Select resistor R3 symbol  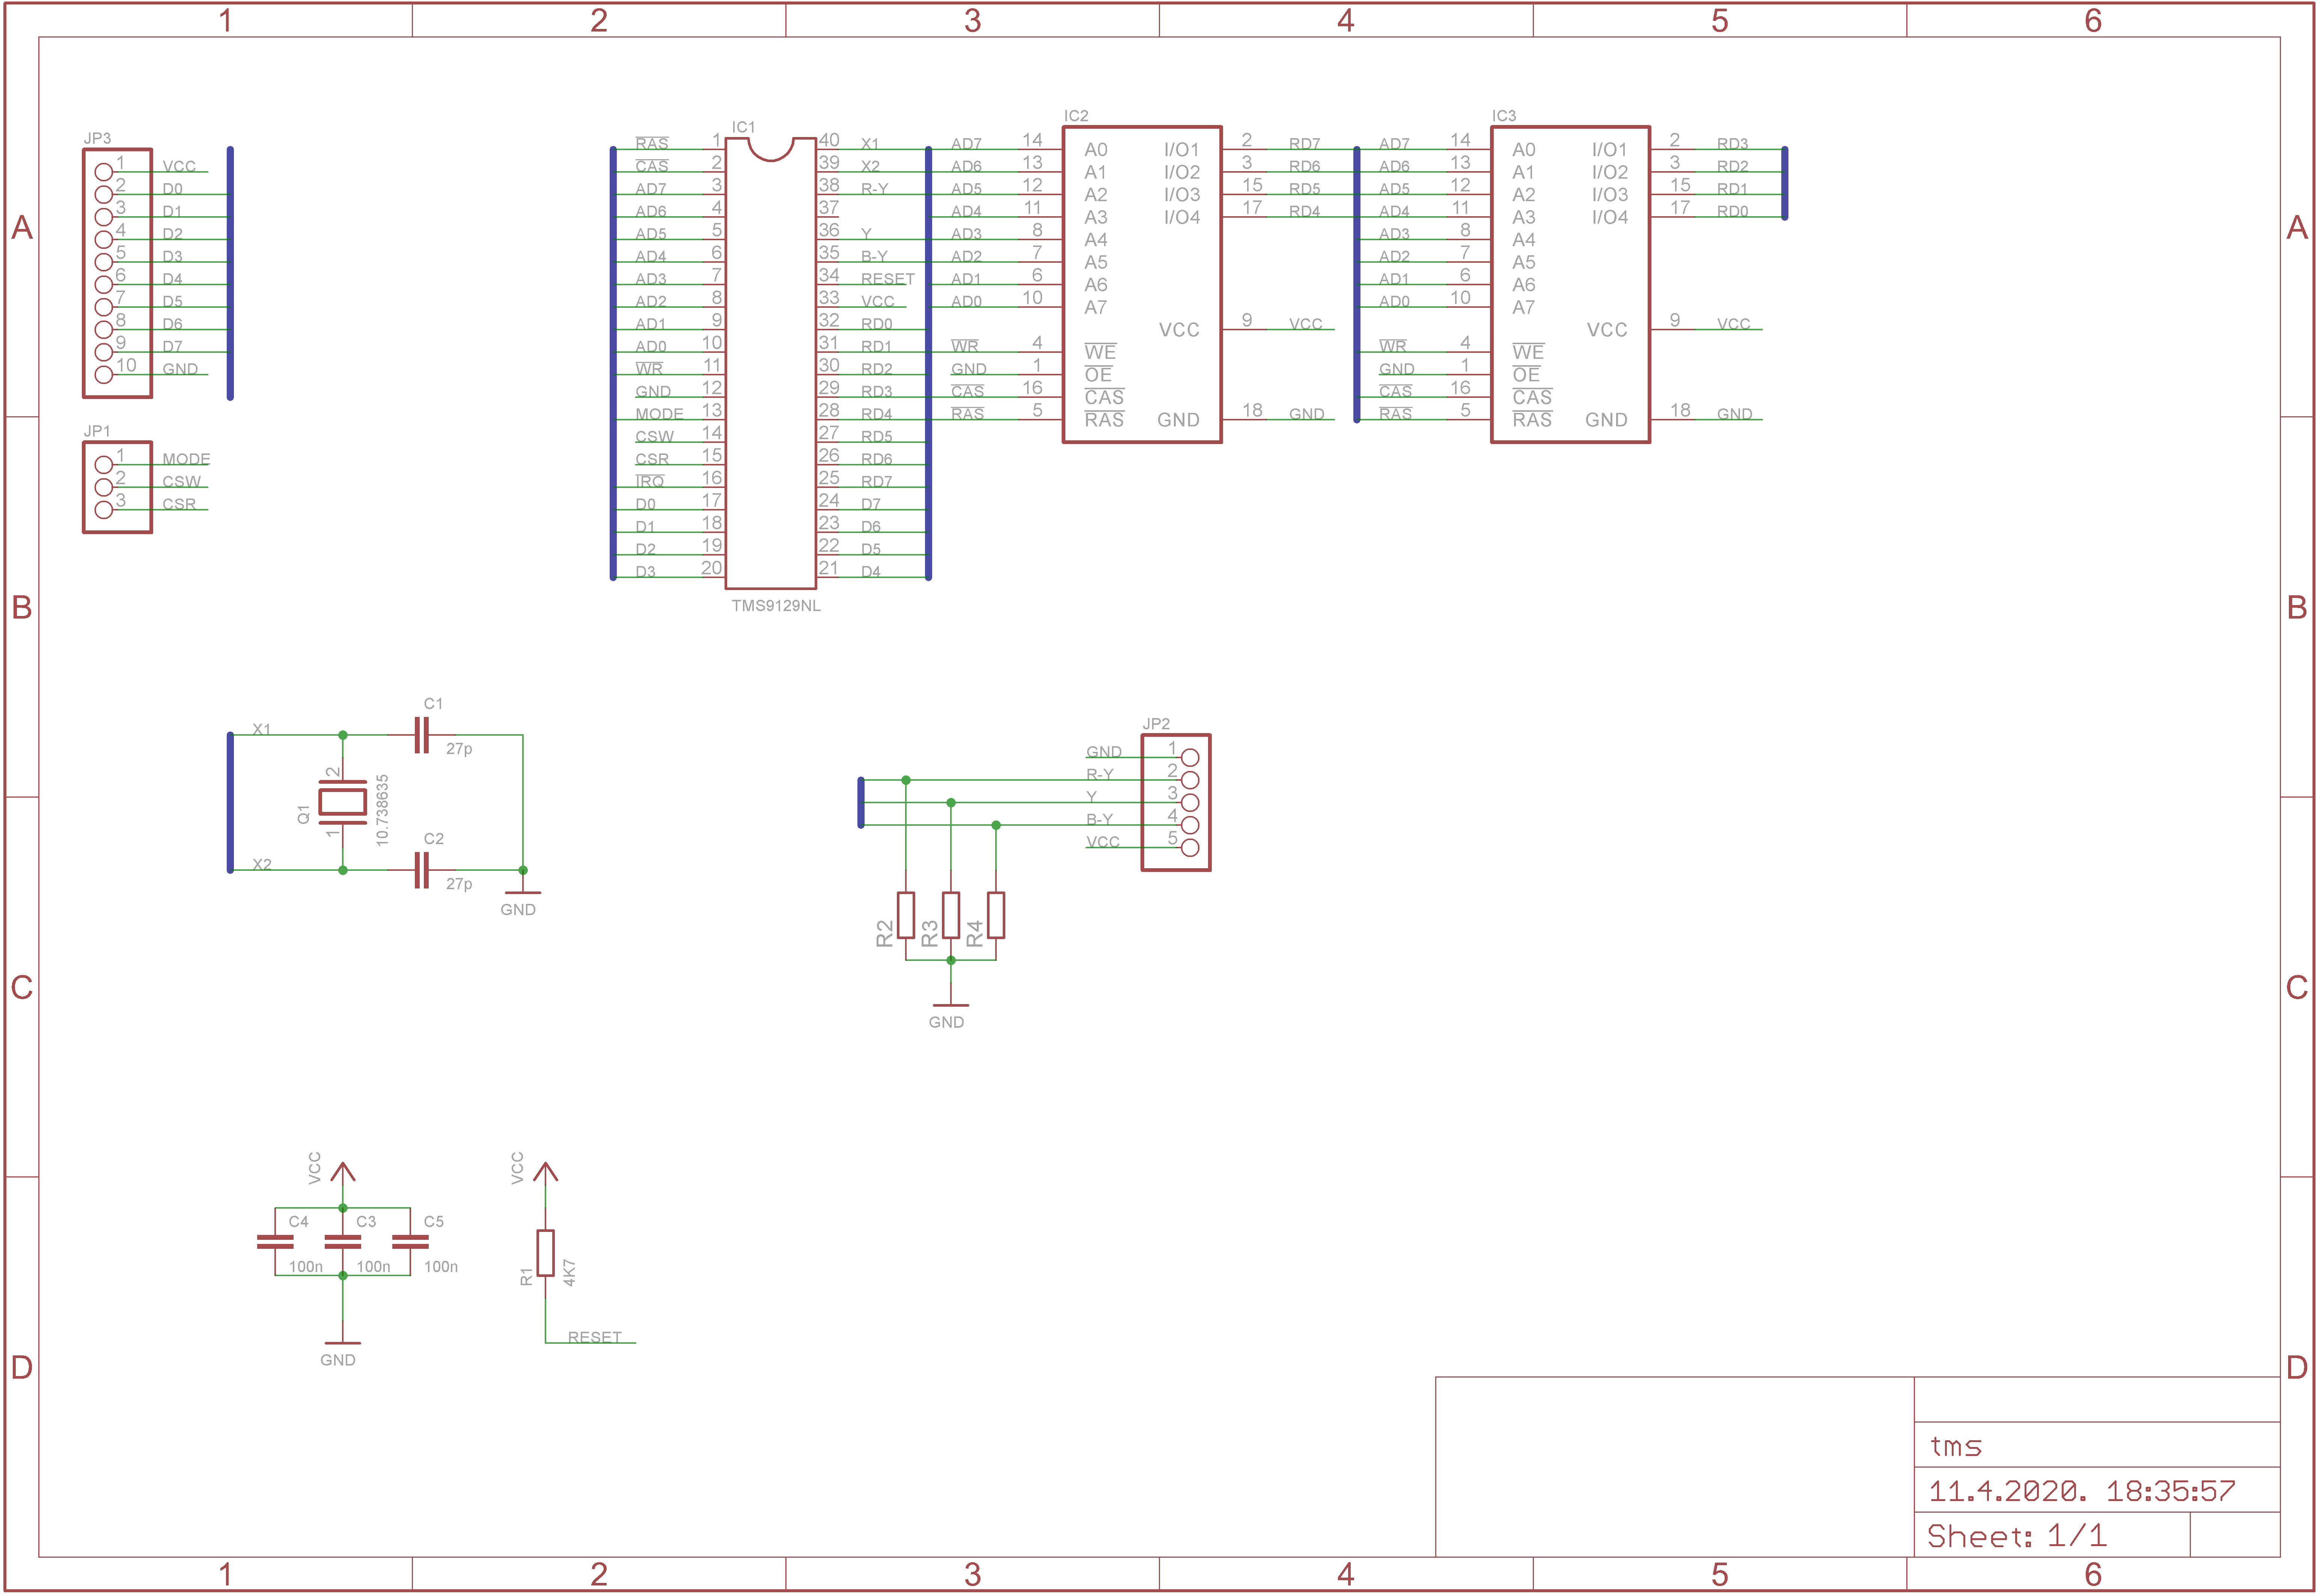point(951,915)
